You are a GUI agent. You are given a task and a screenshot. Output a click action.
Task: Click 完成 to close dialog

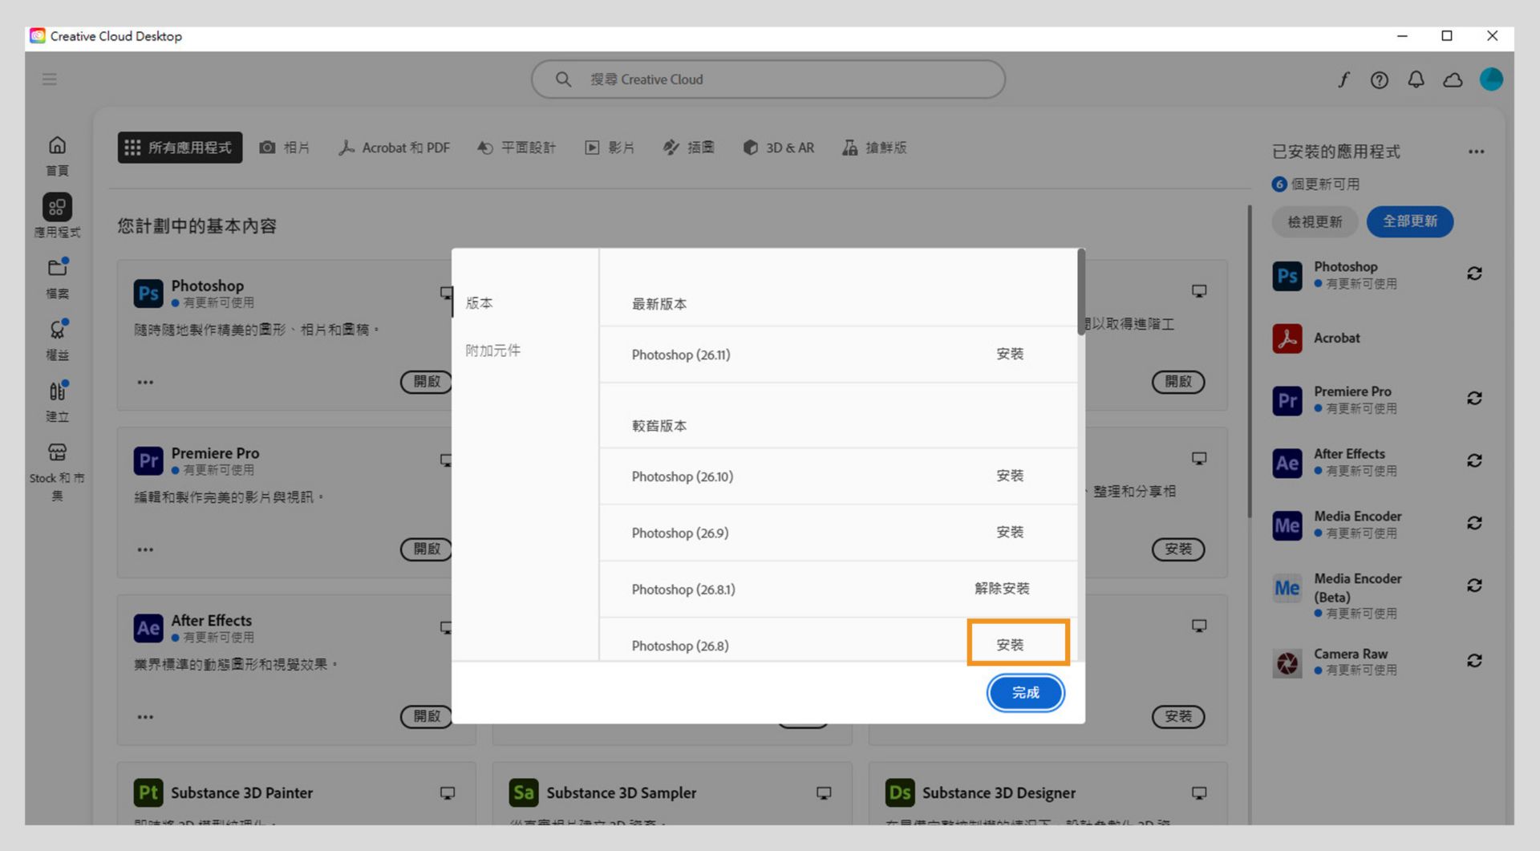pos(1026,693)
